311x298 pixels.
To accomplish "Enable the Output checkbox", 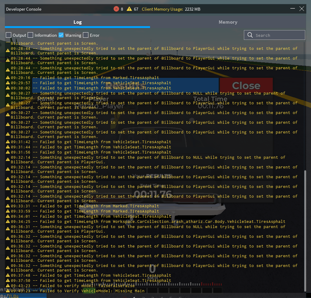I will (9, 35).
